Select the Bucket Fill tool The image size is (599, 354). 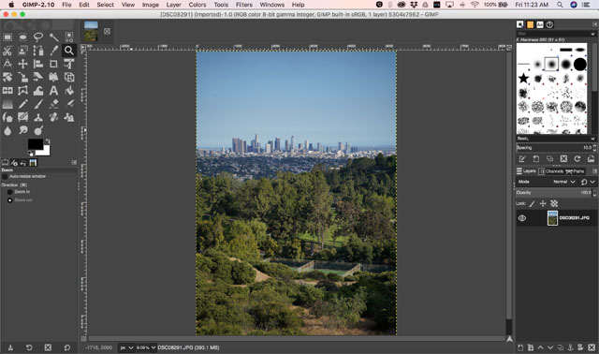pos(69,91)
